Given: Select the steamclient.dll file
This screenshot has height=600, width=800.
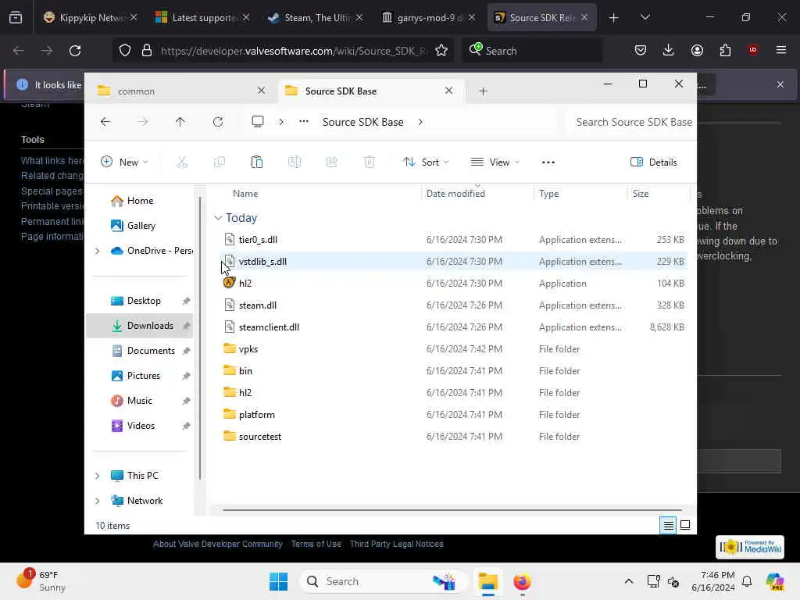Looking at the screenshot, I should [454, 327].
